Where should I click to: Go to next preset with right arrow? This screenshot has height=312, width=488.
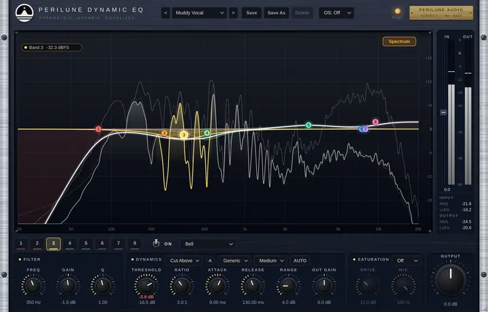click(x=233, y=13)
